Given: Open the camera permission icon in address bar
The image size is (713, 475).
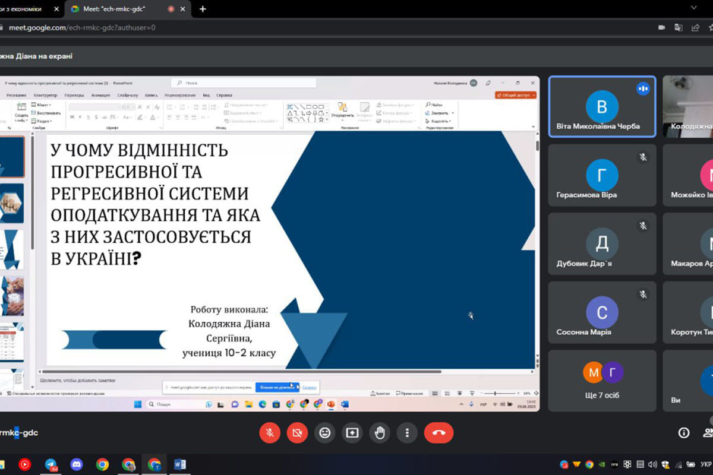Looking at the screenshot, I should pyautogui.click(x=662, y=27).
